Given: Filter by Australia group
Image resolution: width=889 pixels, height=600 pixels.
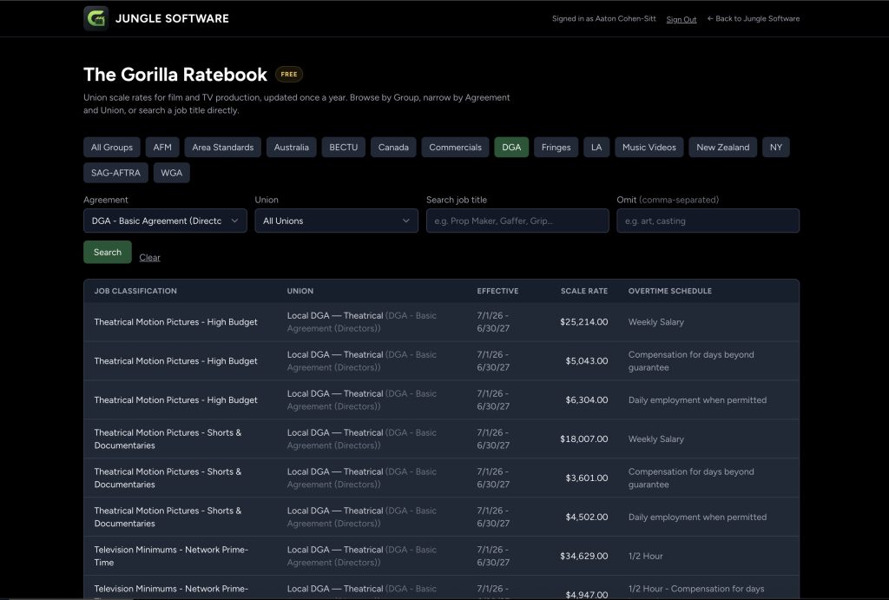Looking at the screenshot, I should [292, 147].
